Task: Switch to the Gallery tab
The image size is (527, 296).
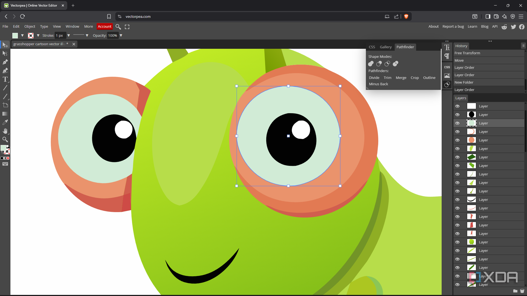Action: tap(386, 47)
